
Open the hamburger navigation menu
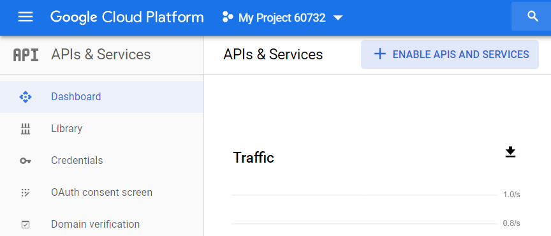26,17
